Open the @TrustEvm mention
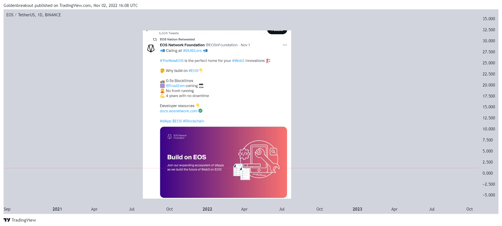This screenshot has height=226, width=502. (175, 86)
